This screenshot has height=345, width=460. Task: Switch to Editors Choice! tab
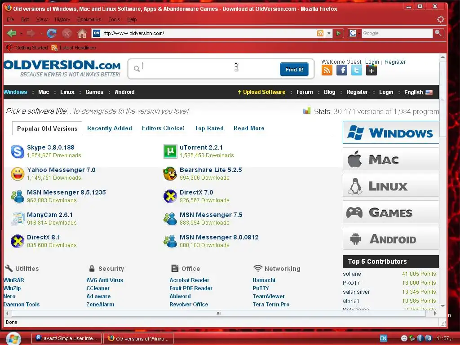pyautogui.click(x=163, y=128)
